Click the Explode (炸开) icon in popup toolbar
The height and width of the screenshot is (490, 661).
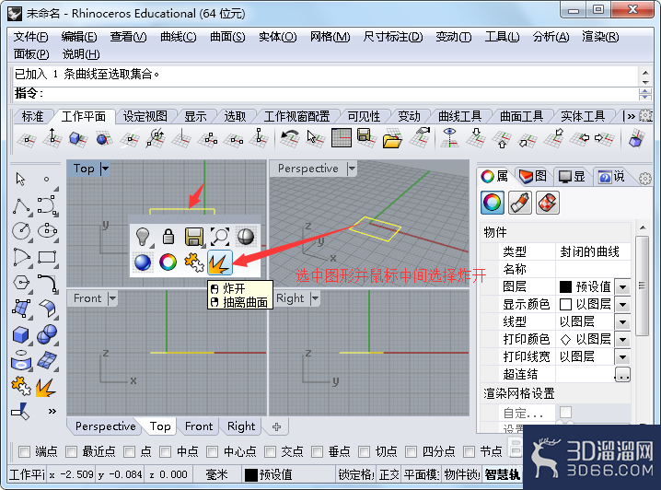tap(220, 262)
